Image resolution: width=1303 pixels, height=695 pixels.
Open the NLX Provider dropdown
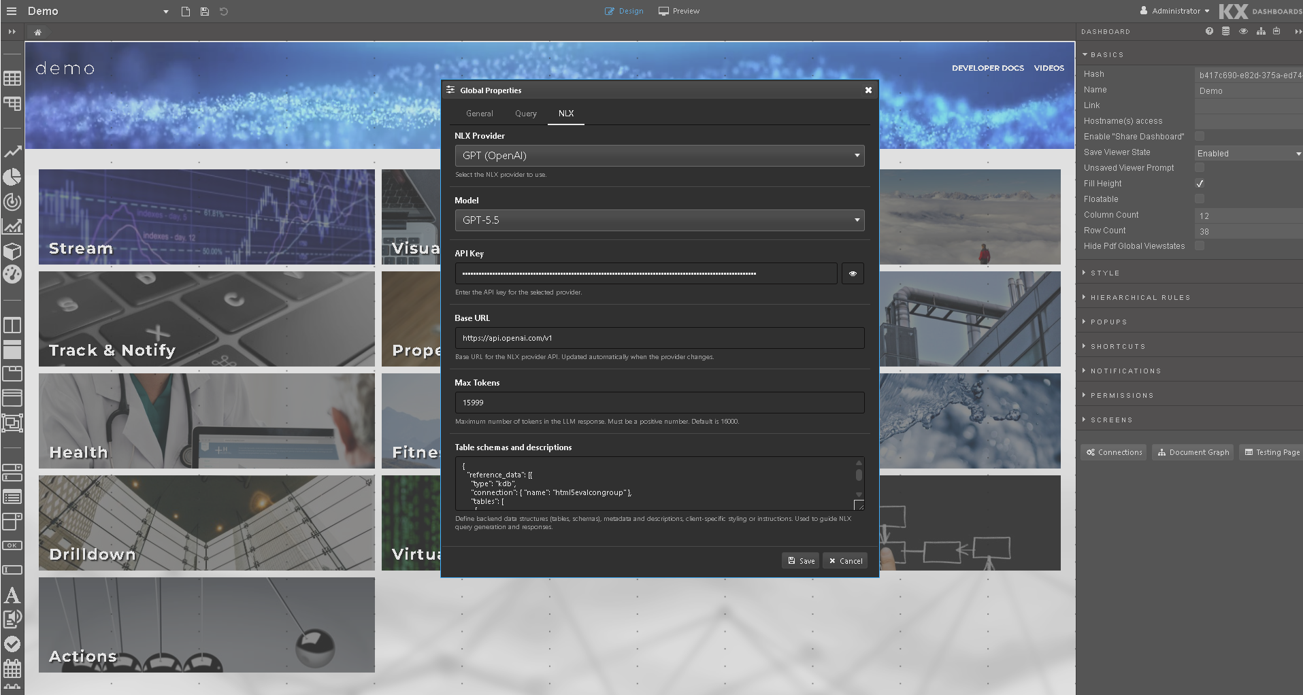[659, 156]
